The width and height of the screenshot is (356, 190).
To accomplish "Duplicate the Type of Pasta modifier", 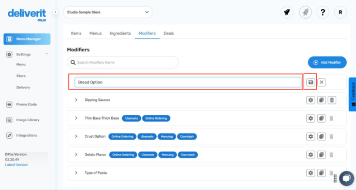I will pyautogui.click(x=321, y=173).
